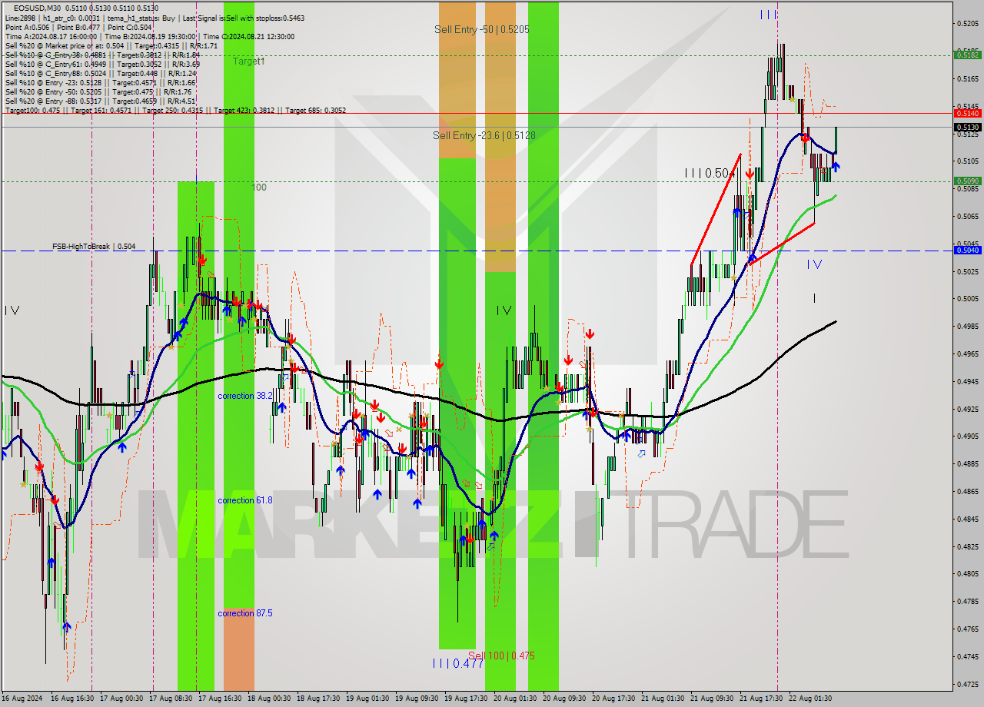Click the red 'Sell 100 | 0.475' label

tap(501, 656)
